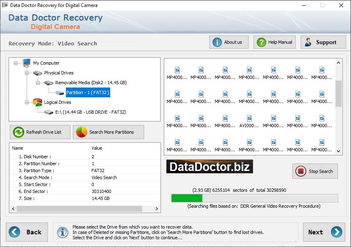Screen dimensions: 351x247
Task: Click the Search More Partitions pie icon
Action: click(x=82, y=132)
